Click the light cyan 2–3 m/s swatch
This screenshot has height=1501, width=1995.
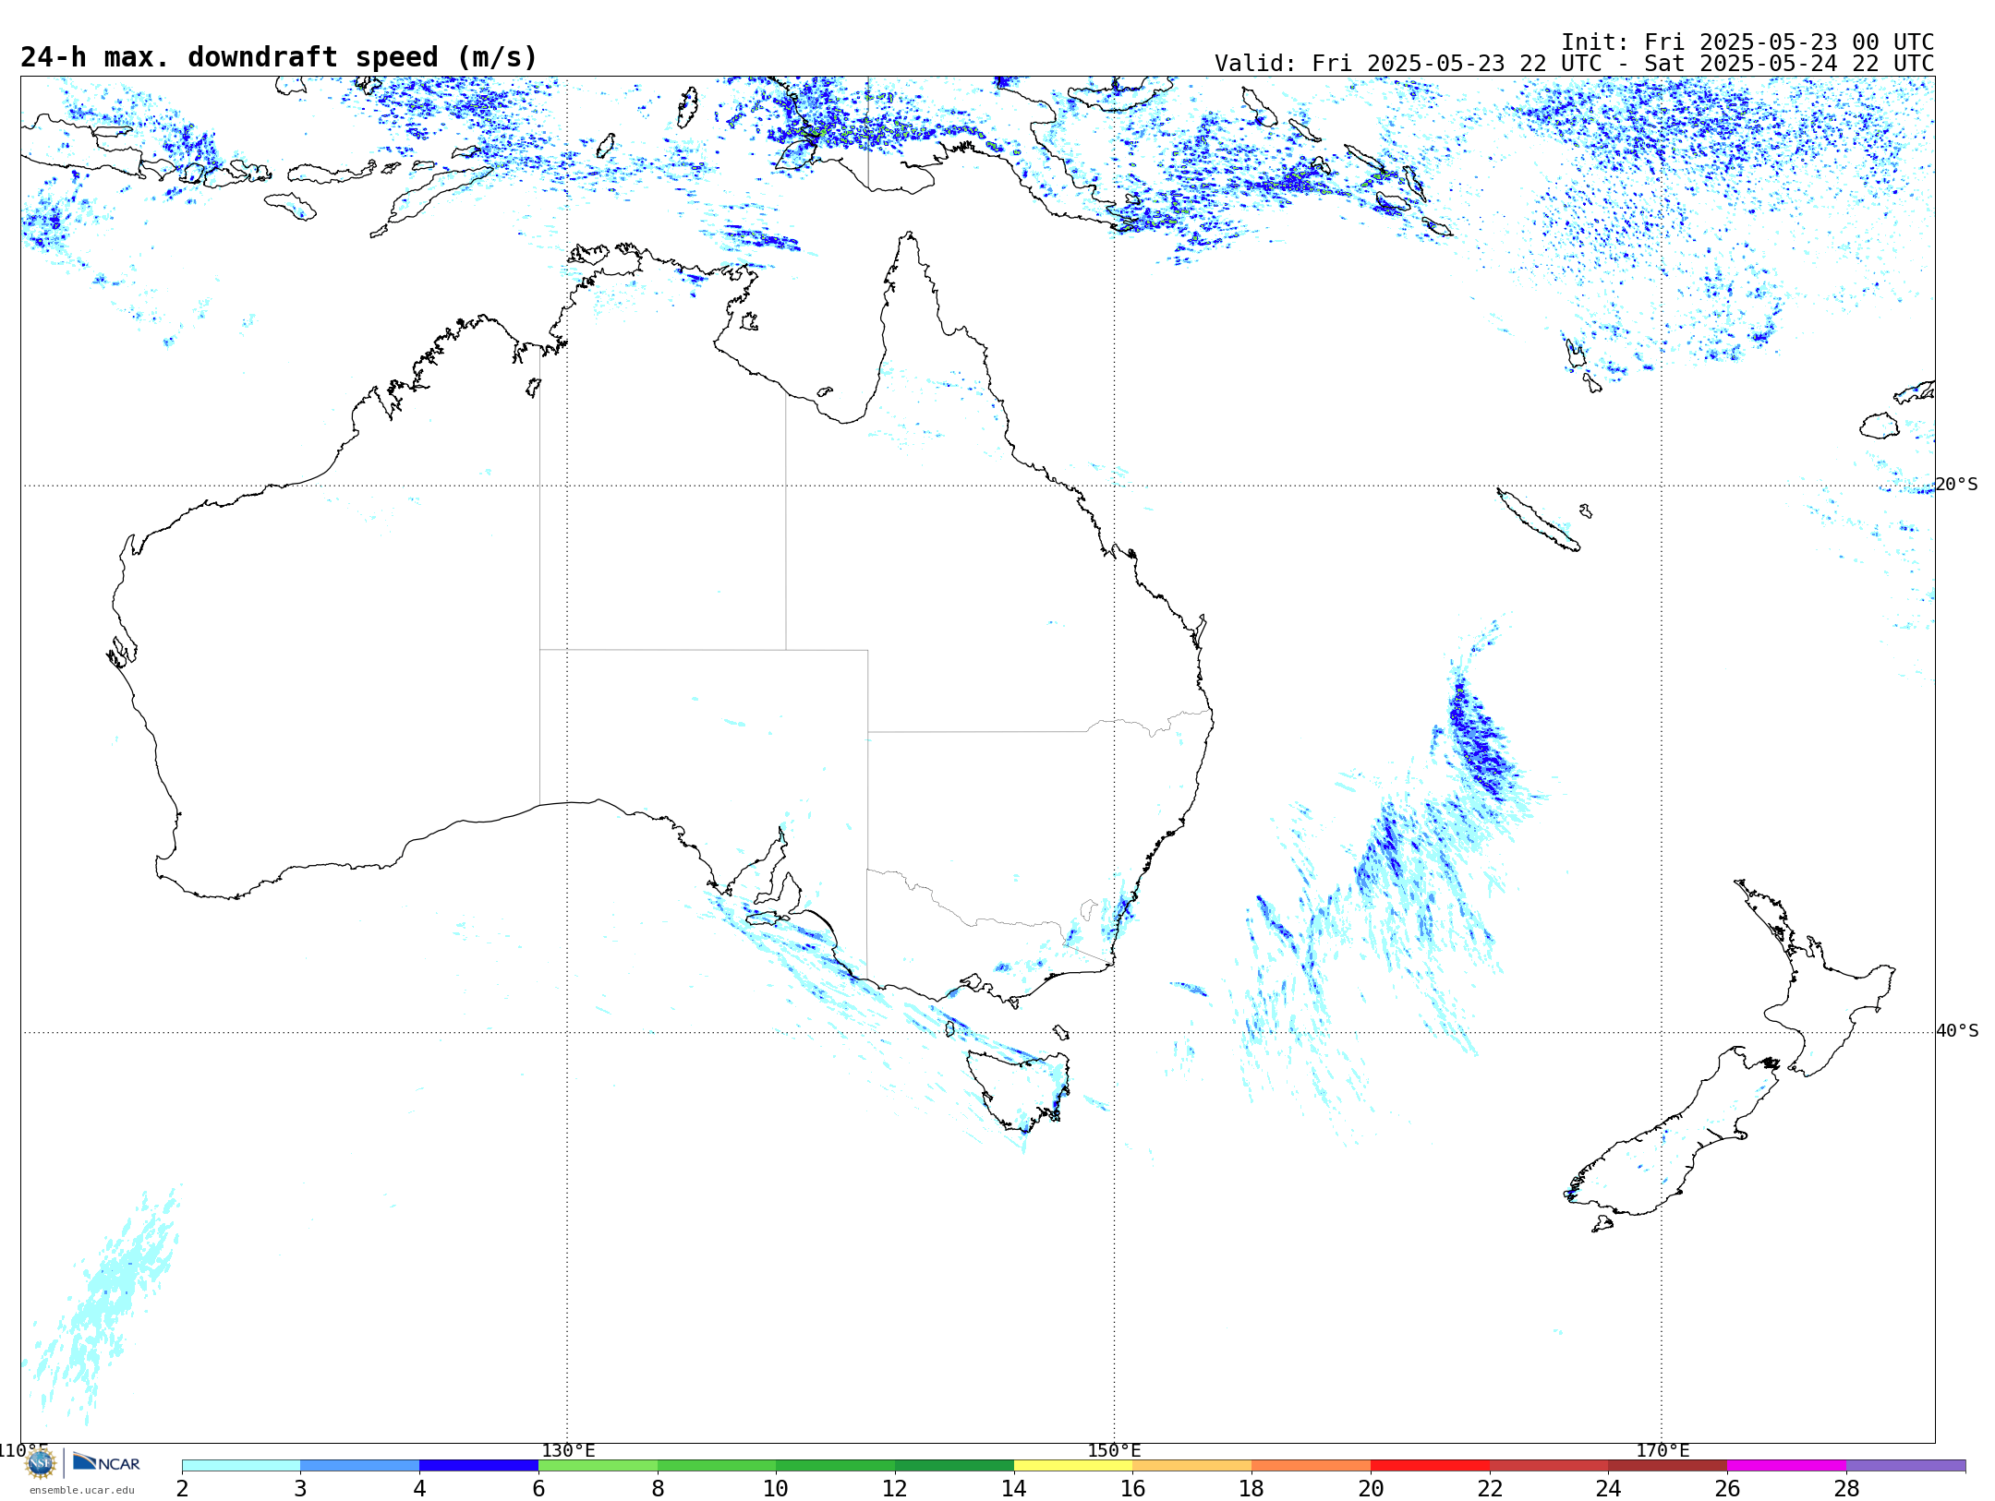(241, 1466)
